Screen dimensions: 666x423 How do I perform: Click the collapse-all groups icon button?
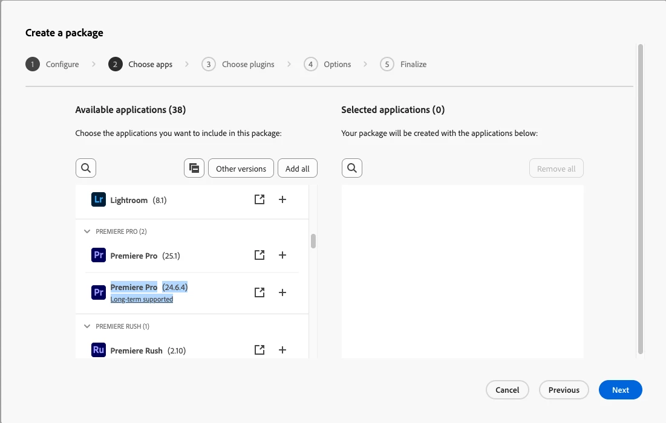(194, 168)
